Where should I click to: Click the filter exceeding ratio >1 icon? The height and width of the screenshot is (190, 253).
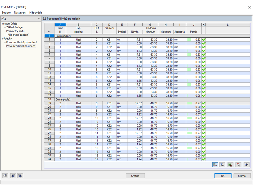pos(222,165)
